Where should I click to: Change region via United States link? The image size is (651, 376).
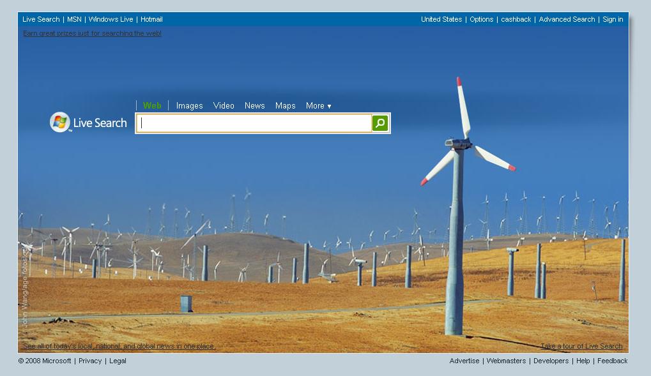(x=441, y=19)
